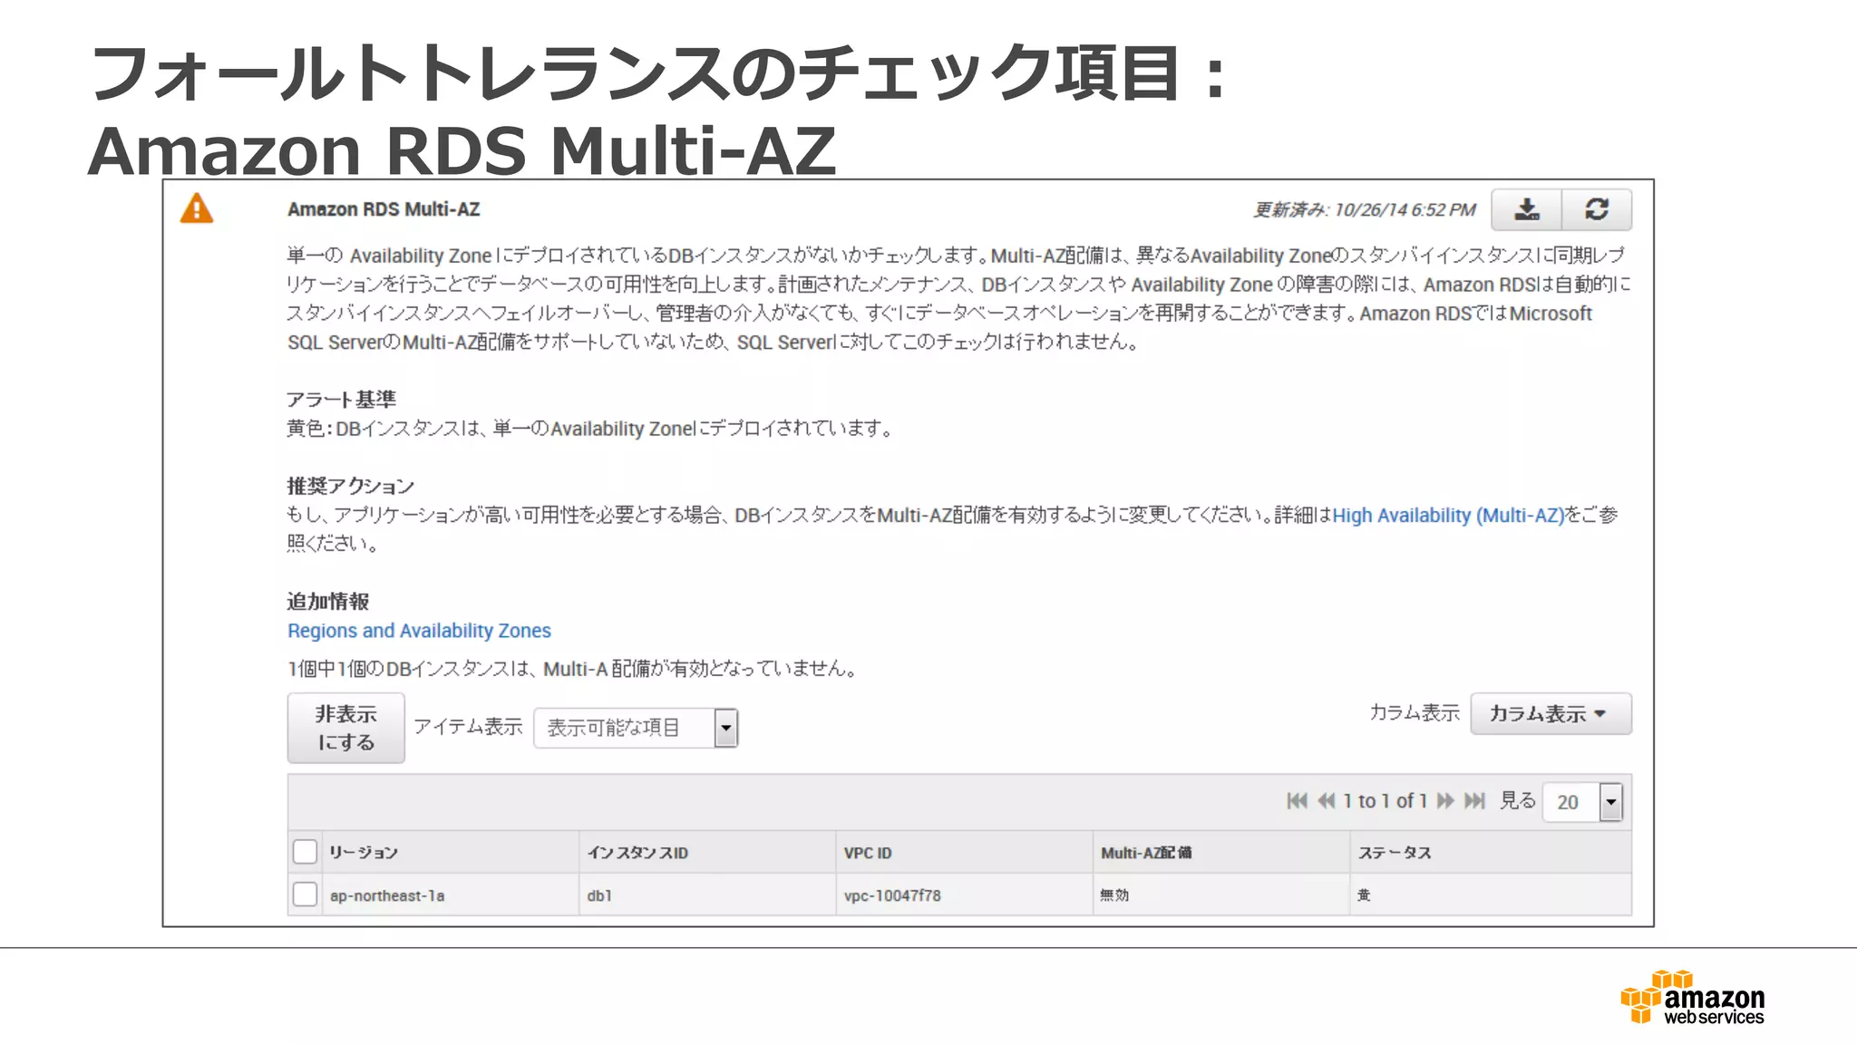The height and width of the screenshot is (1044, 1857).
Task: Click the Amazon RDS Multi-AZ check title
Action: coord(384,209)
